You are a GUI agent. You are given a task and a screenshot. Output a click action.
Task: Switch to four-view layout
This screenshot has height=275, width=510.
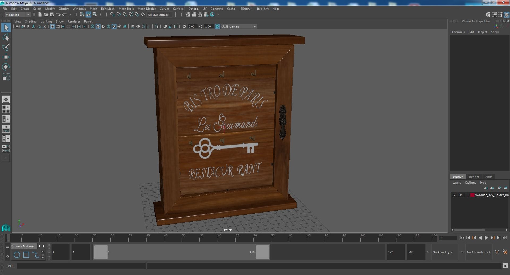tap(6, 109)
